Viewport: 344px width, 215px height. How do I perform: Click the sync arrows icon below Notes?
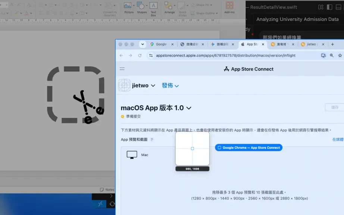[112, 204]
